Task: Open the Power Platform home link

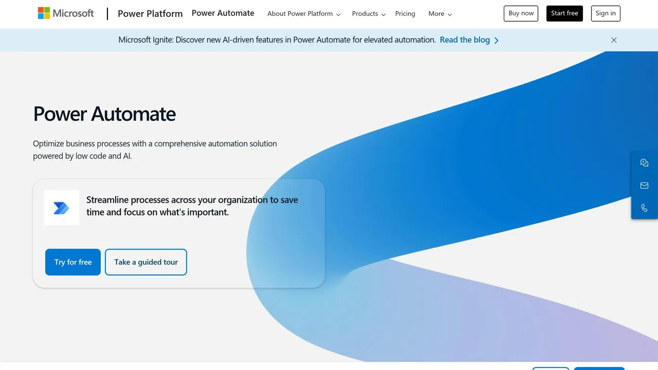Action: tap(150, 13)
